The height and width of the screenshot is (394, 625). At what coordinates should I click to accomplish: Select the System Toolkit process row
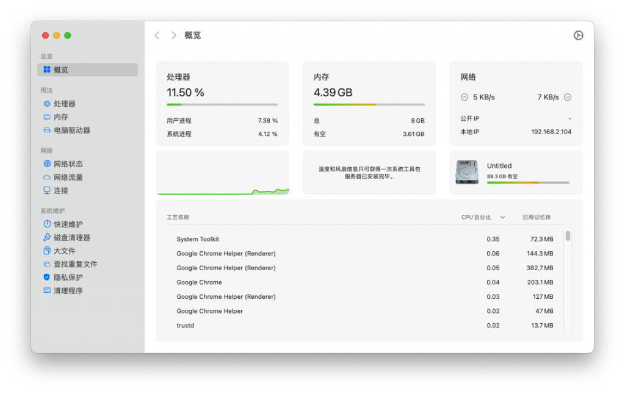click(x=365, y=239)
